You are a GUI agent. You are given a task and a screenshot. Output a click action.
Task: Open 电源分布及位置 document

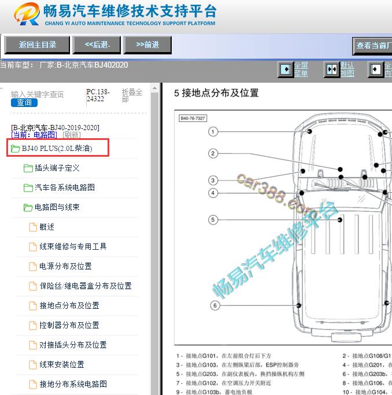pos(65,266)
